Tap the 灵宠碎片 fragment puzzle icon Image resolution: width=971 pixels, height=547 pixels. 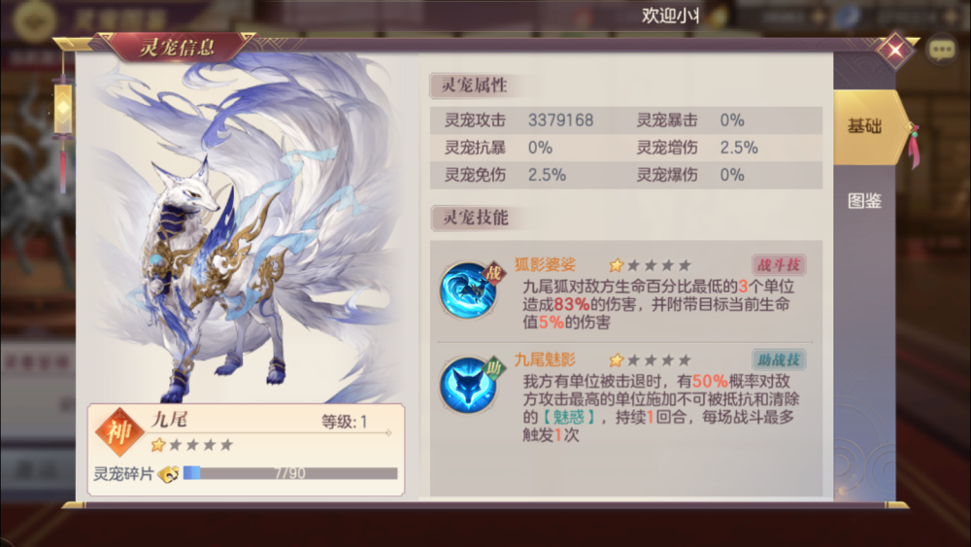(x=168, y=474)
